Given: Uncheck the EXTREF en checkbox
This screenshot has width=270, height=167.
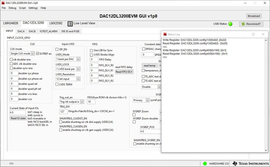Looking at the screenshot, I should point(37,54).
